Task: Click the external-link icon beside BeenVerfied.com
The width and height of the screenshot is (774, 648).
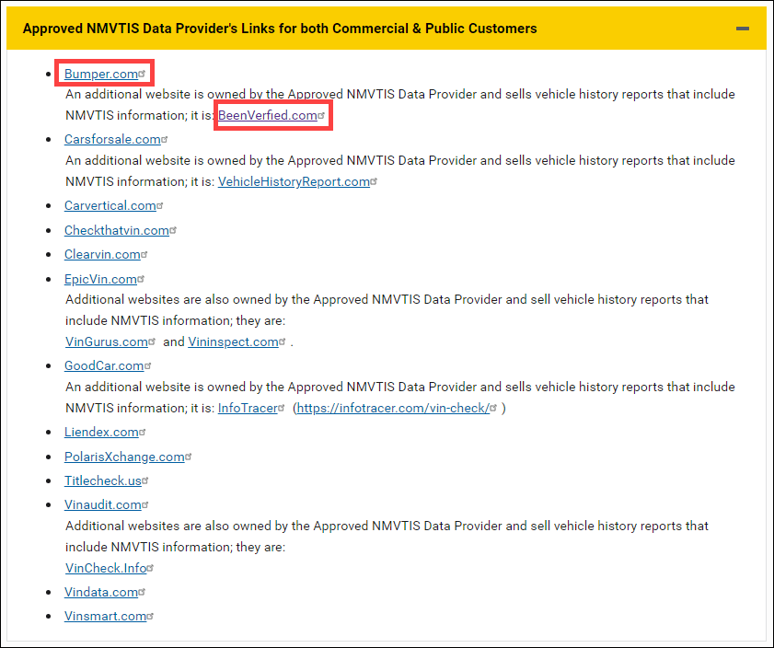Action: pyautogui.click(x=321, y=115)
